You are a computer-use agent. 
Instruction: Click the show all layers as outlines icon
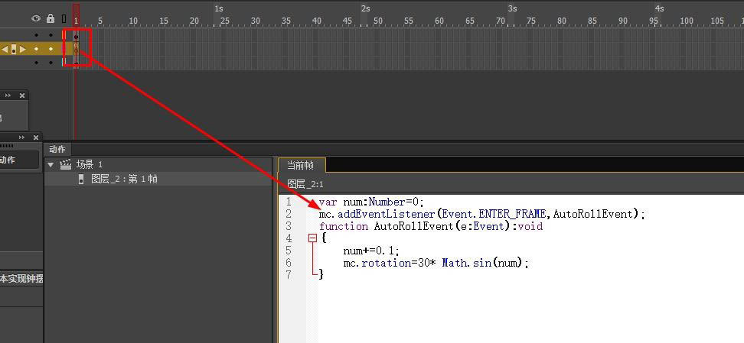click(64, 18)
